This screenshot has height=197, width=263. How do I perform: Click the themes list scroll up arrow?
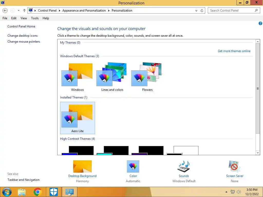pos(258,42)
